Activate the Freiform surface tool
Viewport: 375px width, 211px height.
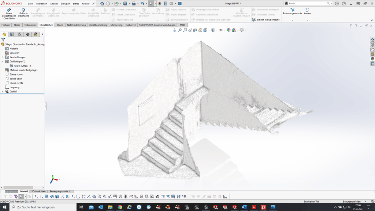pyautogui.click(x=105, y=11)
